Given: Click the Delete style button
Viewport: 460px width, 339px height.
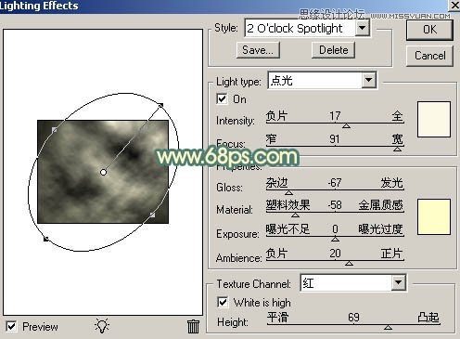Looking at the screenshot, I should (333, 50).
